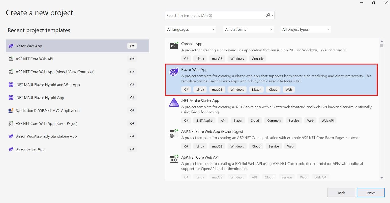Click the Console App template icon
This screenshot has width=390, height=203.
(174, 45)
